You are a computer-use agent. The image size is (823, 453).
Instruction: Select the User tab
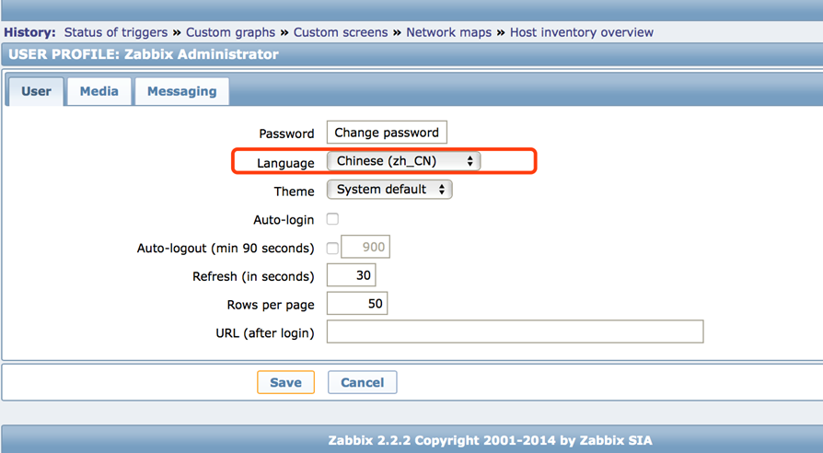tap(36, 91)
